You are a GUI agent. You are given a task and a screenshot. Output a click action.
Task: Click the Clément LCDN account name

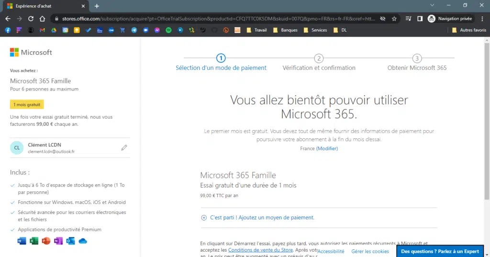(45, 145)
